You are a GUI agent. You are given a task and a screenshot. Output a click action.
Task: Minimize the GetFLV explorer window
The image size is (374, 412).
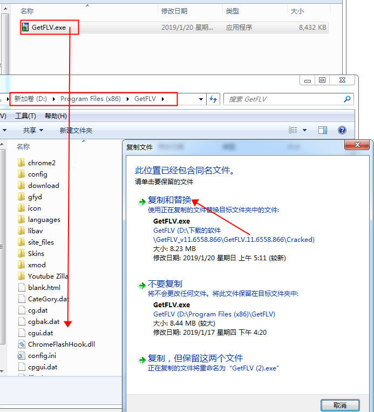308,80
